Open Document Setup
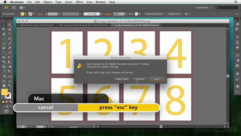Screen dimensions: 241x136 point(154,14)
